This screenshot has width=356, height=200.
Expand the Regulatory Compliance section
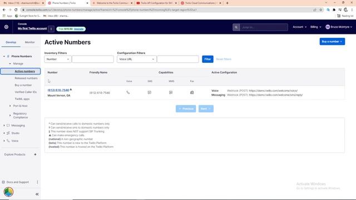pos(10,116)
